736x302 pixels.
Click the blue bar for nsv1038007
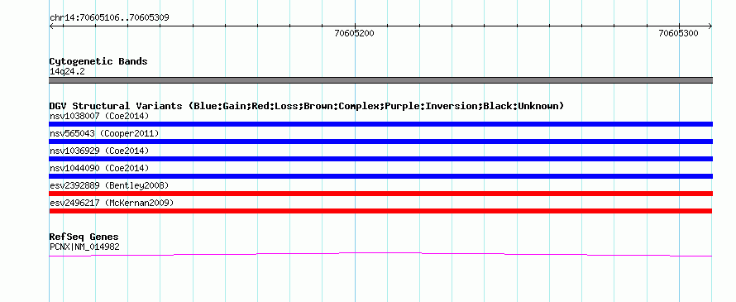click(x=380, y=124)
